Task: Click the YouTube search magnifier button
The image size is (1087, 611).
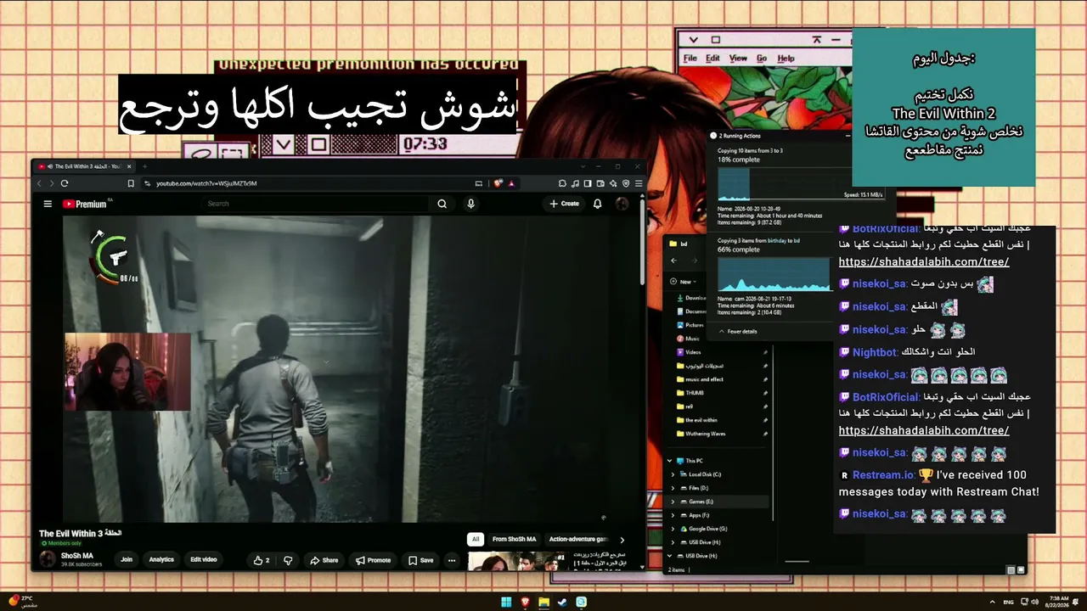Action: (442, 204)
